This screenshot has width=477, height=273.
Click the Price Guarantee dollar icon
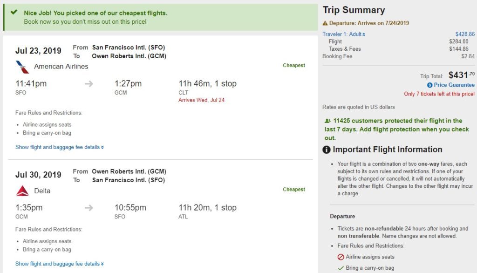430,85
